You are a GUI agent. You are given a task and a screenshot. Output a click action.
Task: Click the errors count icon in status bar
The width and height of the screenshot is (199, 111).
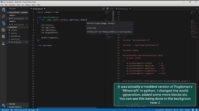click(30, 110)
